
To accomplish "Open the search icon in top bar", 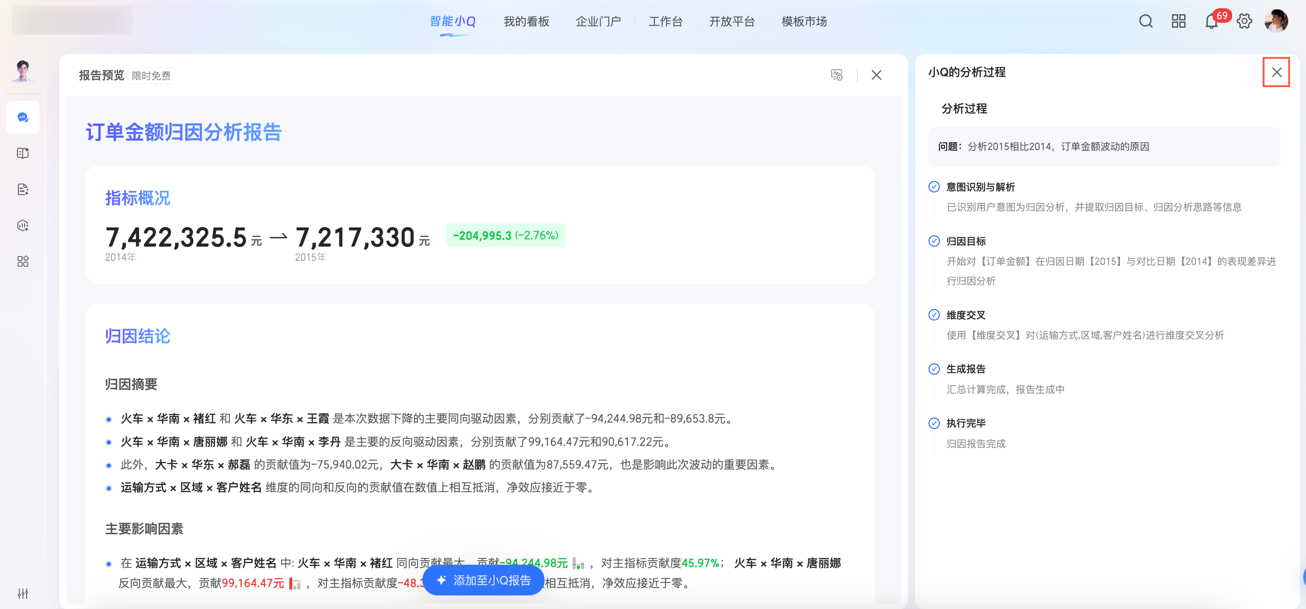I will point(1145,21).
